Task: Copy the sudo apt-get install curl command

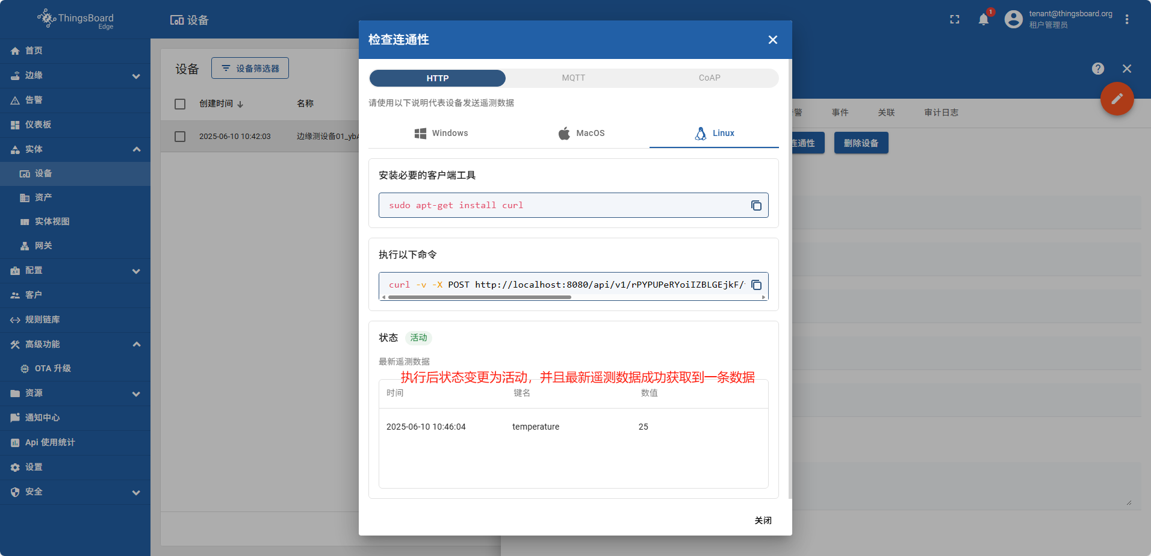Action: coord(756,206)
